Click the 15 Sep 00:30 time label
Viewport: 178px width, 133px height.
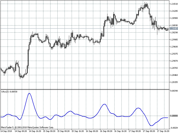49,131
